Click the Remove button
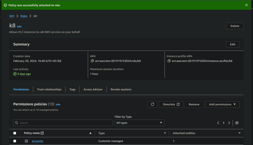This screenshot has height=145, width=253. (x=194, y=104)
